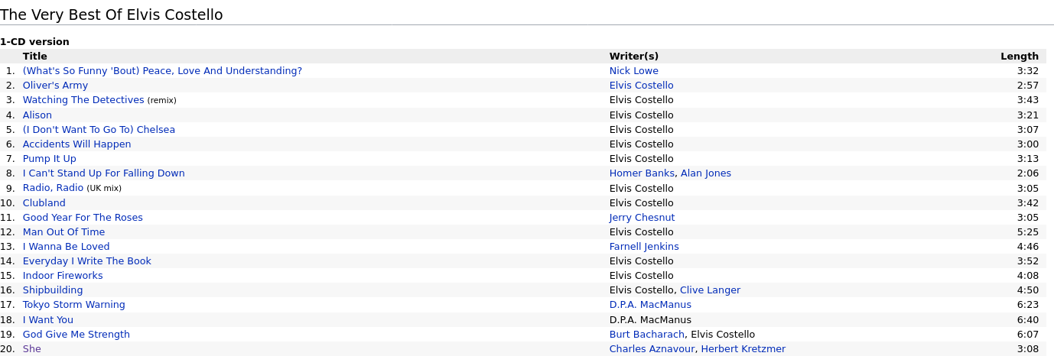1054x356 pixels.
Task: Visit the Alan Jones writer page
Action: tap(706, 173)
